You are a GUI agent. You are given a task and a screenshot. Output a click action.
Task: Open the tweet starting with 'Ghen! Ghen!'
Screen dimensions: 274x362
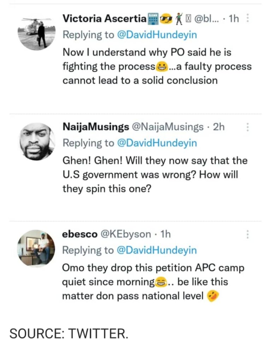click(155, 175)
